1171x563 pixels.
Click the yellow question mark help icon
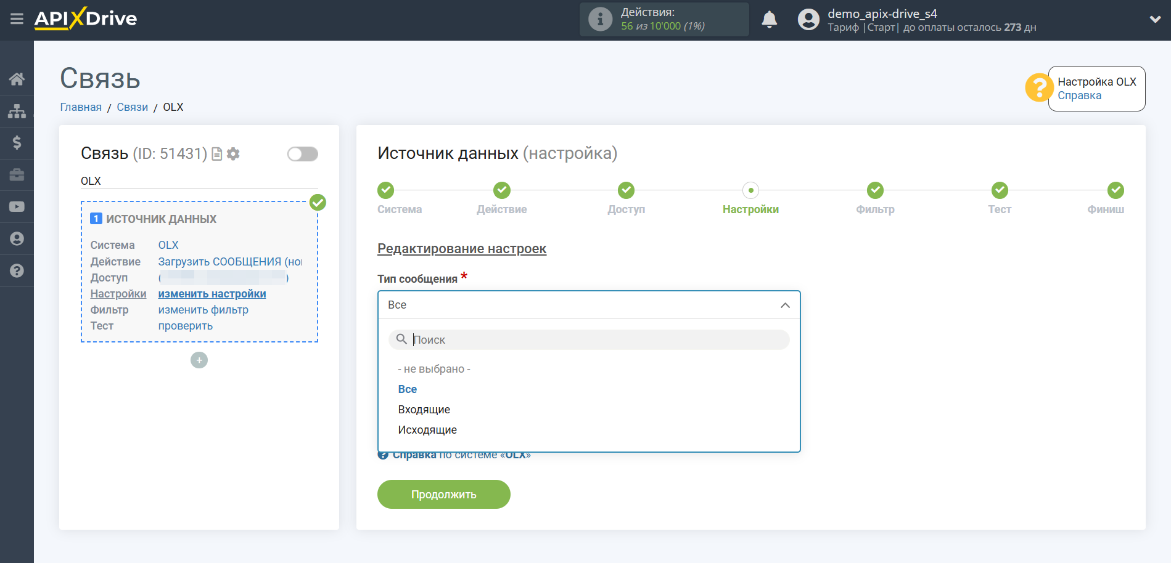[1038, 88]
